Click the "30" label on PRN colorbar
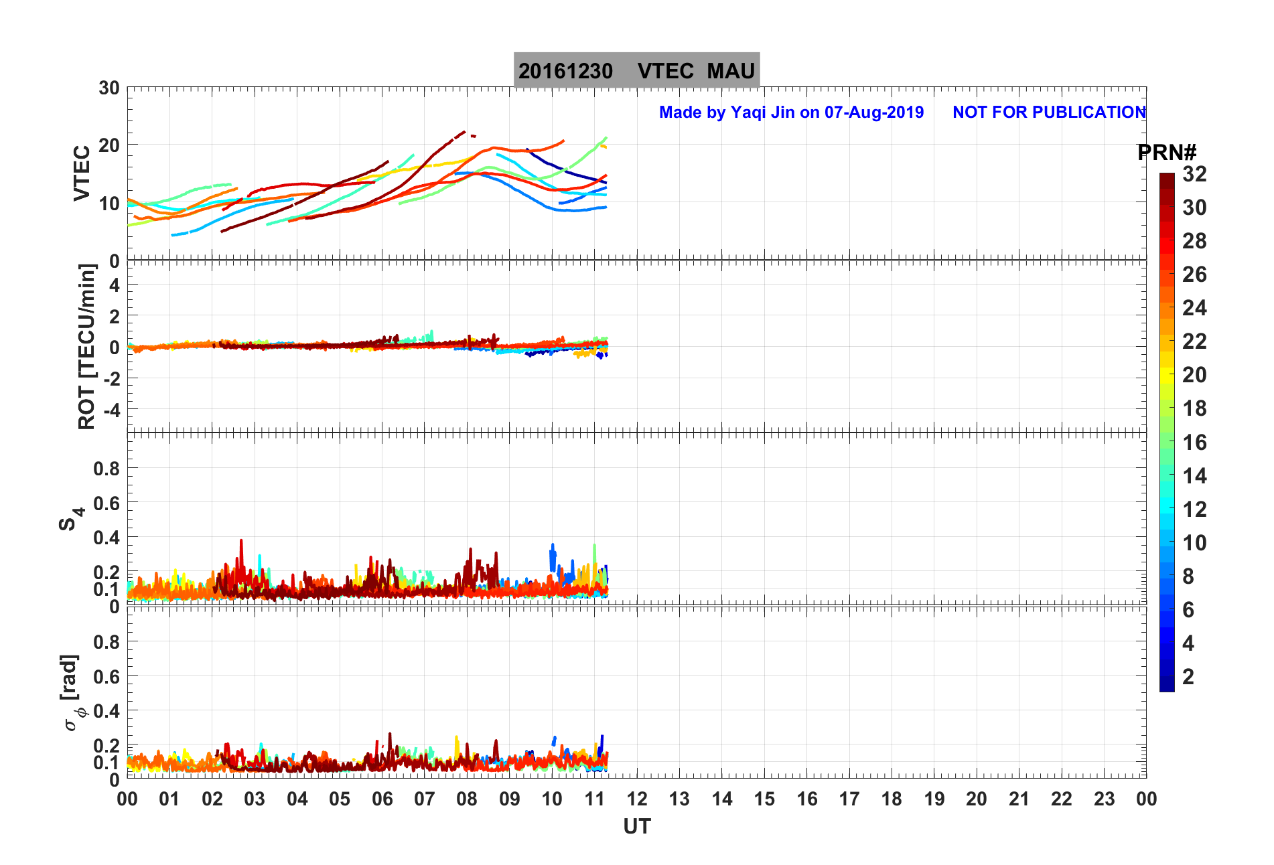This screenshot has height=865, width=1274. click(1194, 208)
